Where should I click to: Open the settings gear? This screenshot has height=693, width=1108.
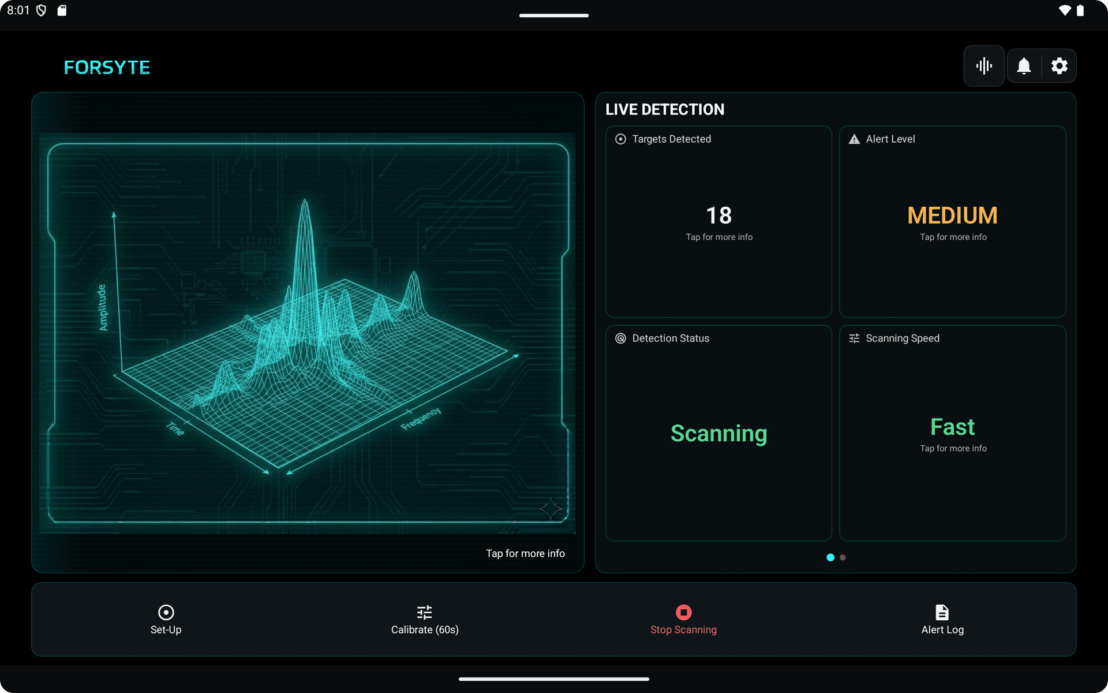point(1060,65)
